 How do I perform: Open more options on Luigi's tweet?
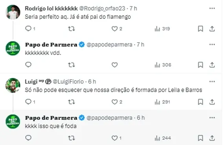pyautogui.click(x=212, y=82)
